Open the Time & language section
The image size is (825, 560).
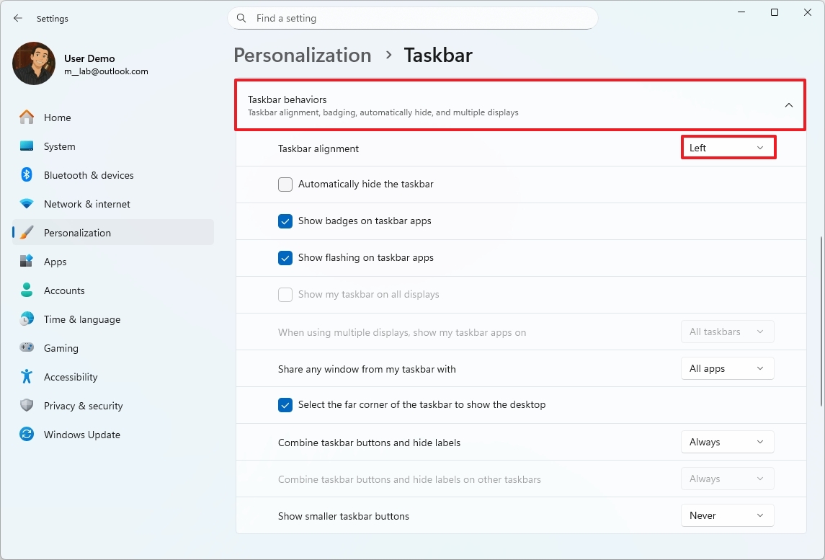(81, 319)
